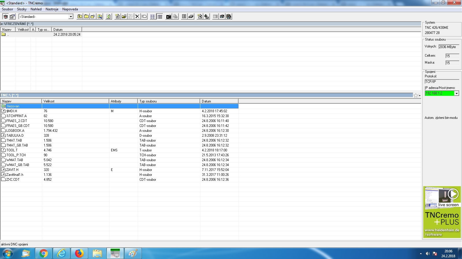This screenshot has height=259, width=462.
Task: Click the camera screenshot toolbar icon
Action: pos(222,17)
